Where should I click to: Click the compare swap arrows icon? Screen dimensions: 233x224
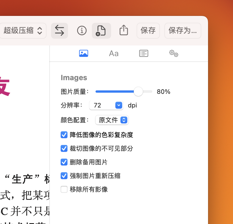tap(60, 31)
